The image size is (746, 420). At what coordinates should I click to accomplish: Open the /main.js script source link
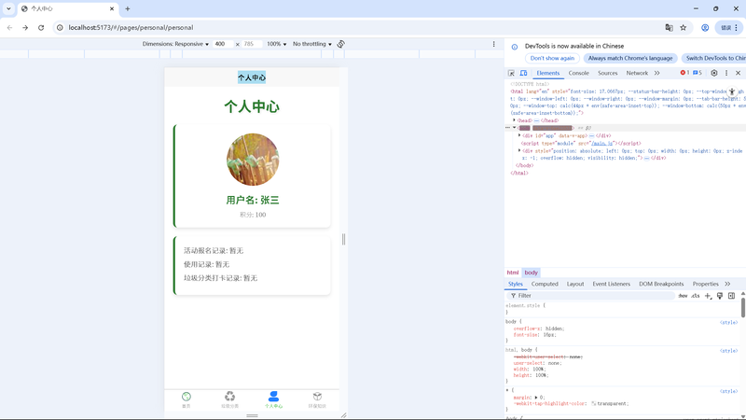601,143
